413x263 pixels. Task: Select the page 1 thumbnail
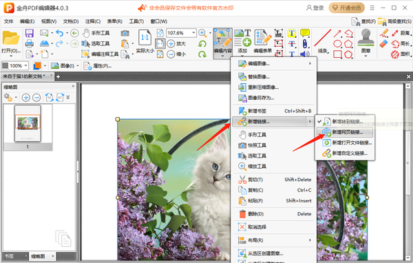pyautogui.click(x=28, y=123)
